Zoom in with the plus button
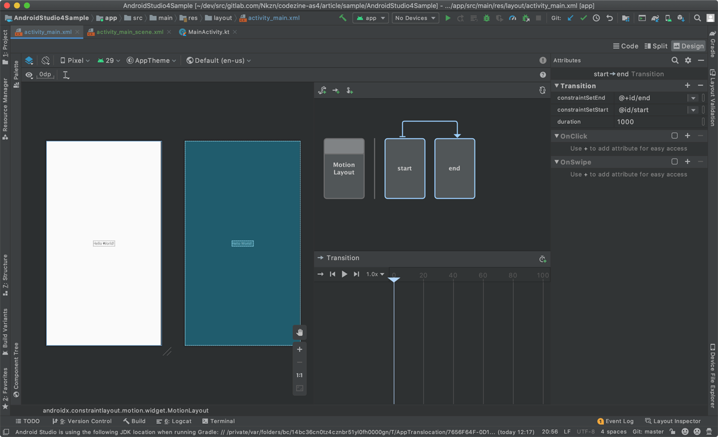This screenshot has height=437, width=718. [300, 349]
